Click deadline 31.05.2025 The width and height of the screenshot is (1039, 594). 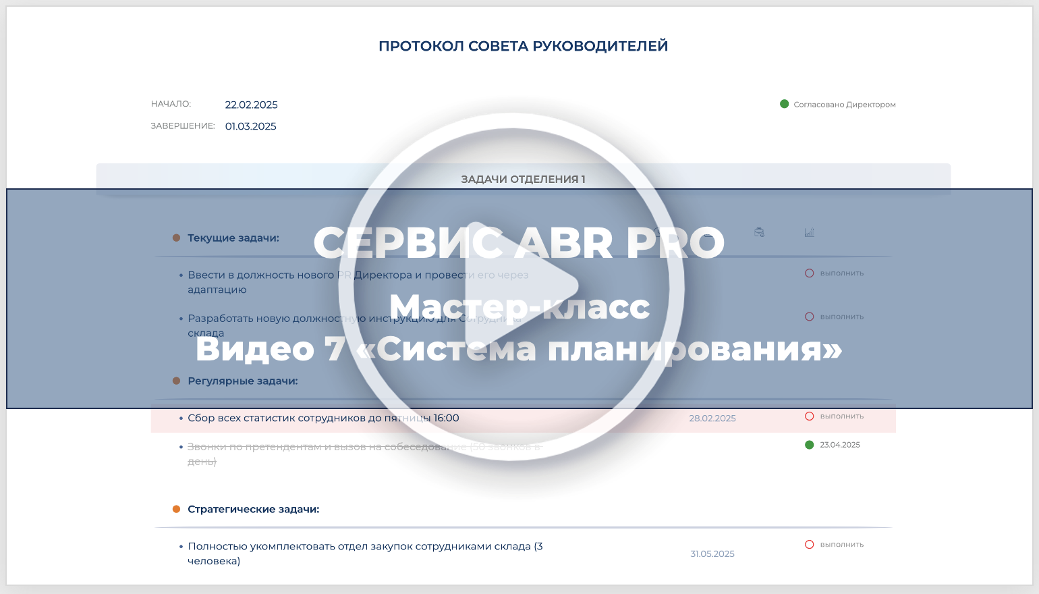tap(712, 554)
